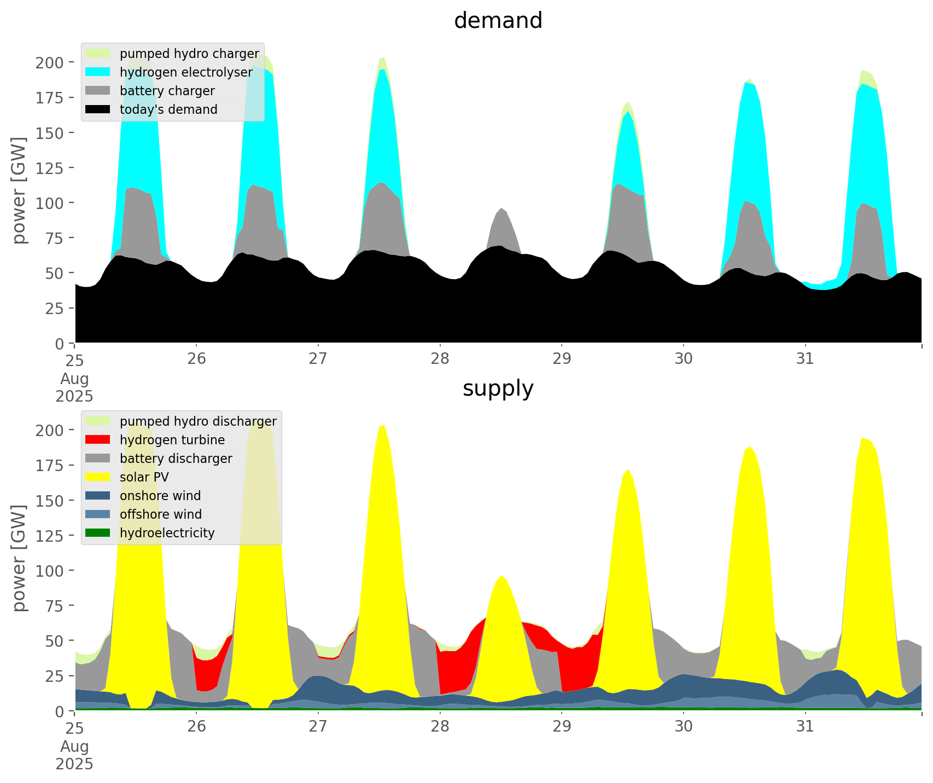Select date tick 28 on demand chart axis
Viewport: 933px width, 783px height.
440,359
